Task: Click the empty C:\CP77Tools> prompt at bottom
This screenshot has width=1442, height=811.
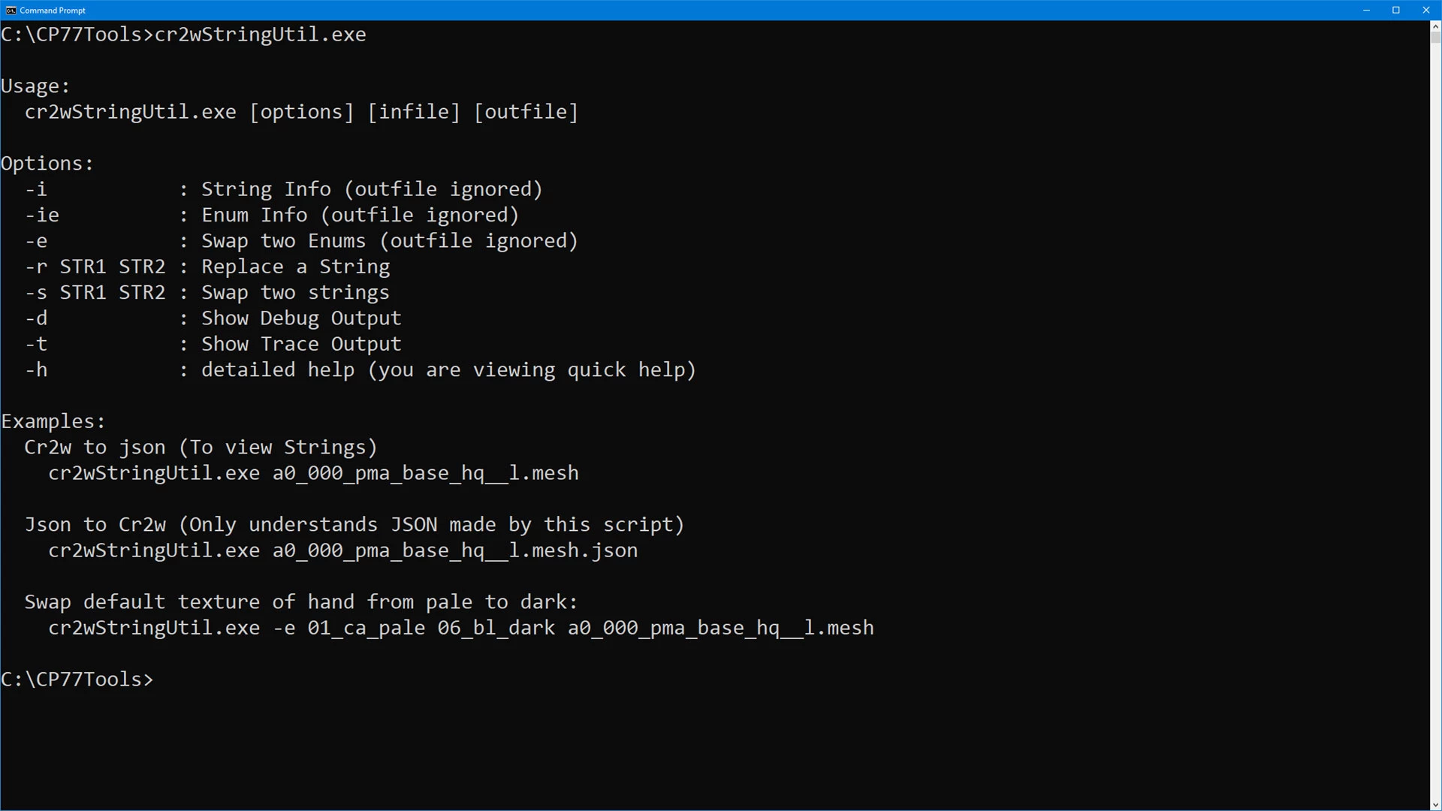Action: (x=77, y=680)
